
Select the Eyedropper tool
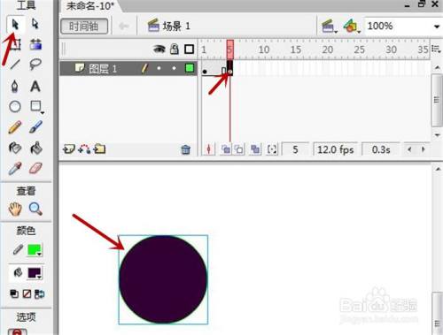(15, 168)
